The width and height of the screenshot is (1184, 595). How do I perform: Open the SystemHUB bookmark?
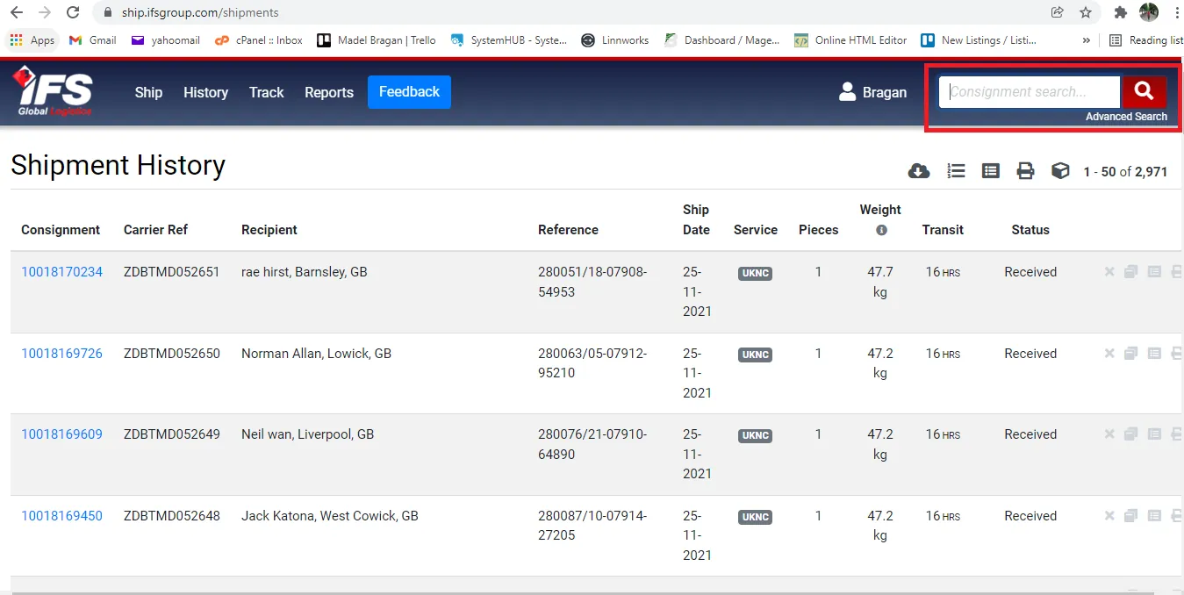(x=508, y=40)
